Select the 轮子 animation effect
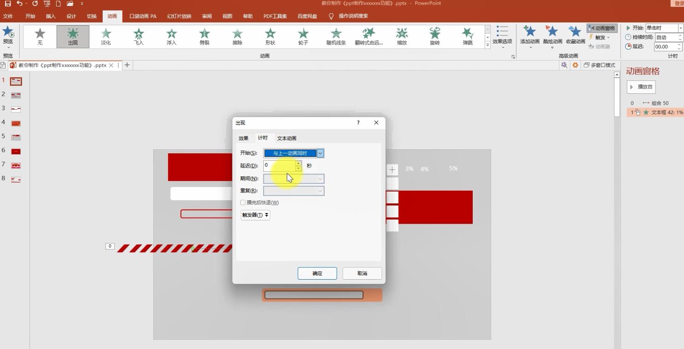 tap(303, 37)
